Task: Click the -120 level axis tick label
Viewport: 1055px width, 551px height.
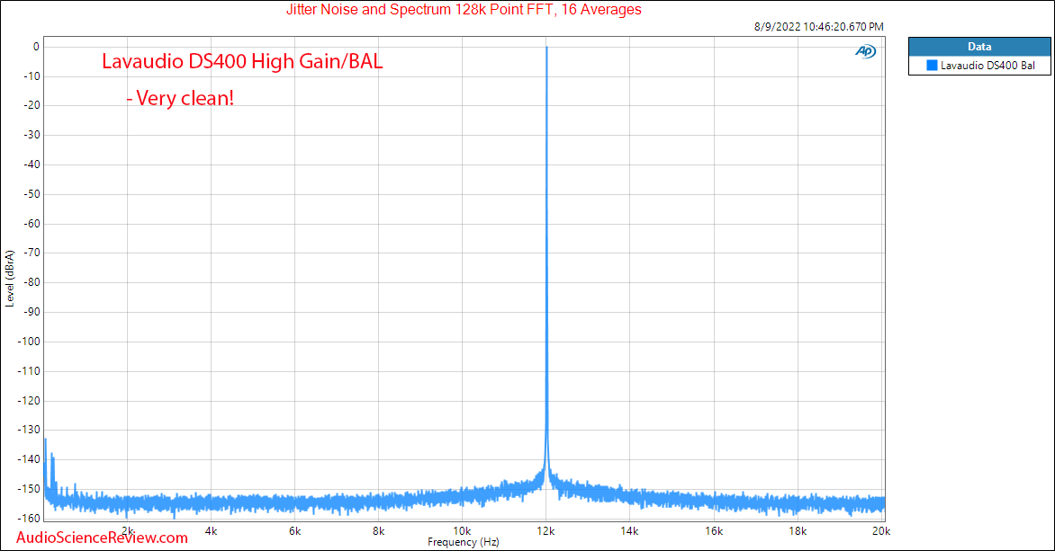Action: (30, 401)
